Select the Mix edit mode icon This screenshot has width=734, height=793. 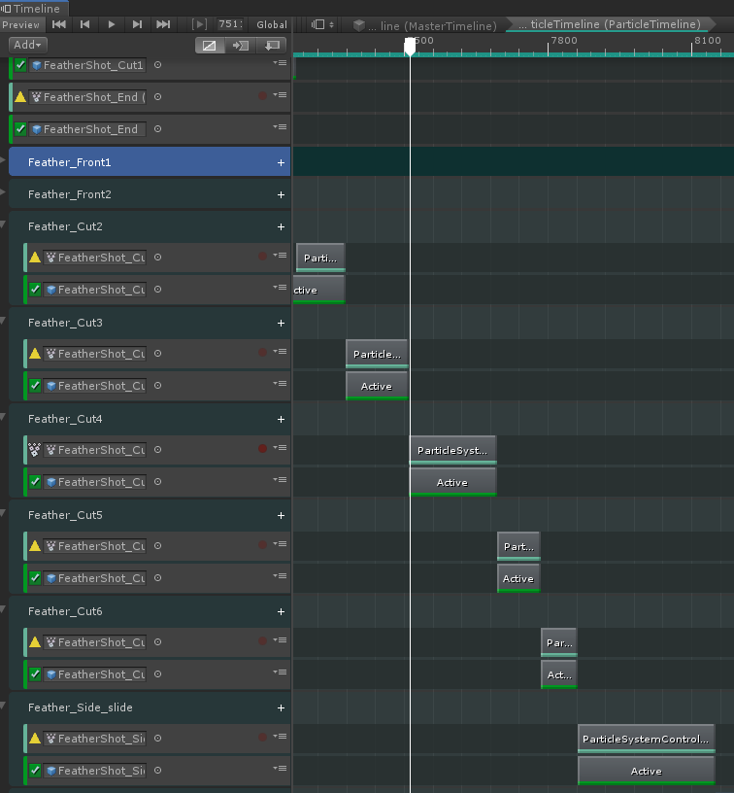209,45
